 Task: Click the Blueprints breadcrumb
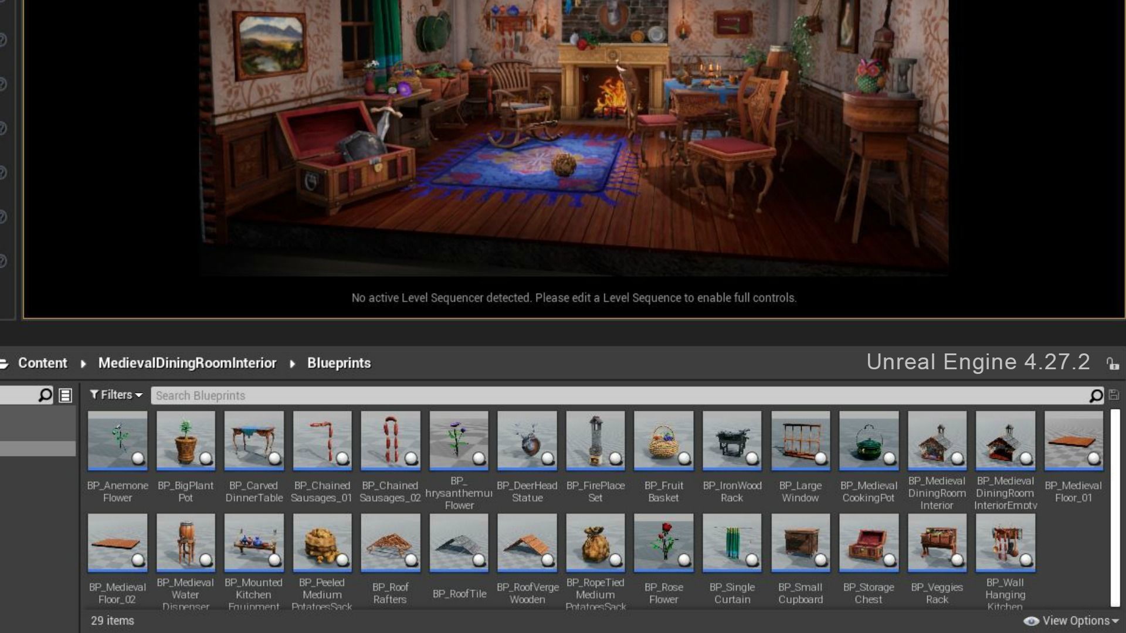coord(339,363)
